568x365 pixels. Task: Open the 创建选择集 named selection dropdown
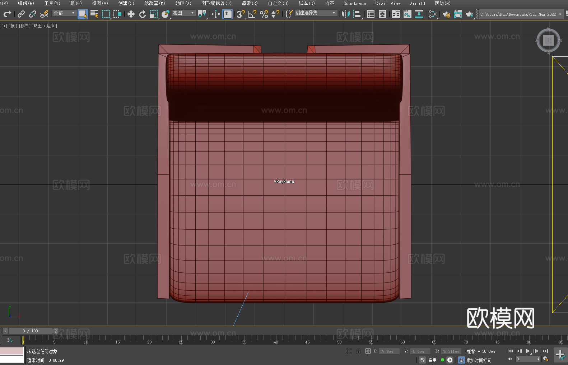coord(316,13)
